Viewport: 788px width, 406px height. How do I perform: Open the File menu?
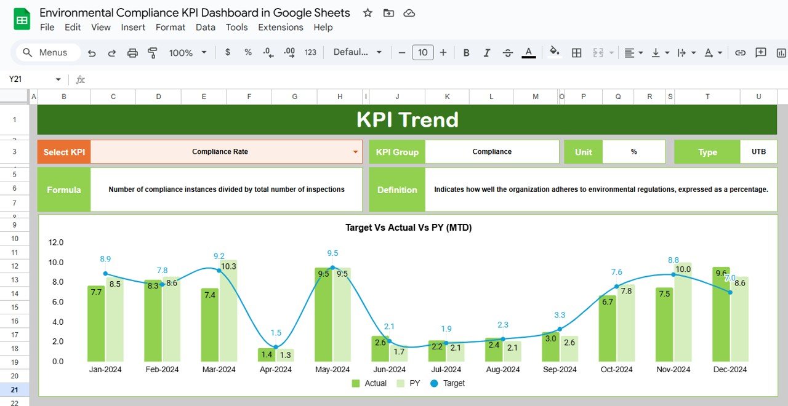coord(47,27)
